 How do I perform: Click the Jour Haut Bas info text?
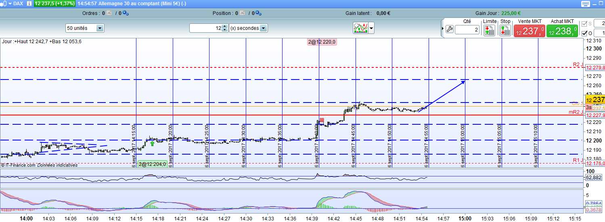tap(42, 42)
